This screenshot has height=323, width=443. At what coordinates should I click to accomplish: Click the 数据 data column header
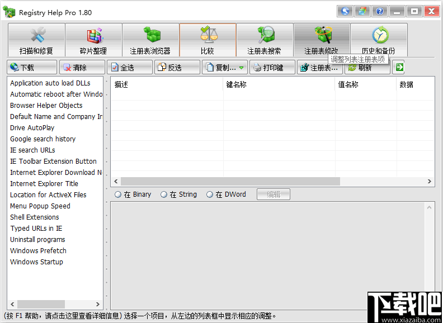tap(415, 84)
